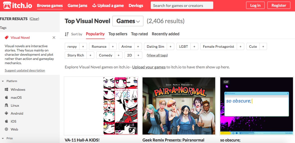Filter by Android platform
The width and height of the screenshot is (295, 143).
(x=14, y=113)
